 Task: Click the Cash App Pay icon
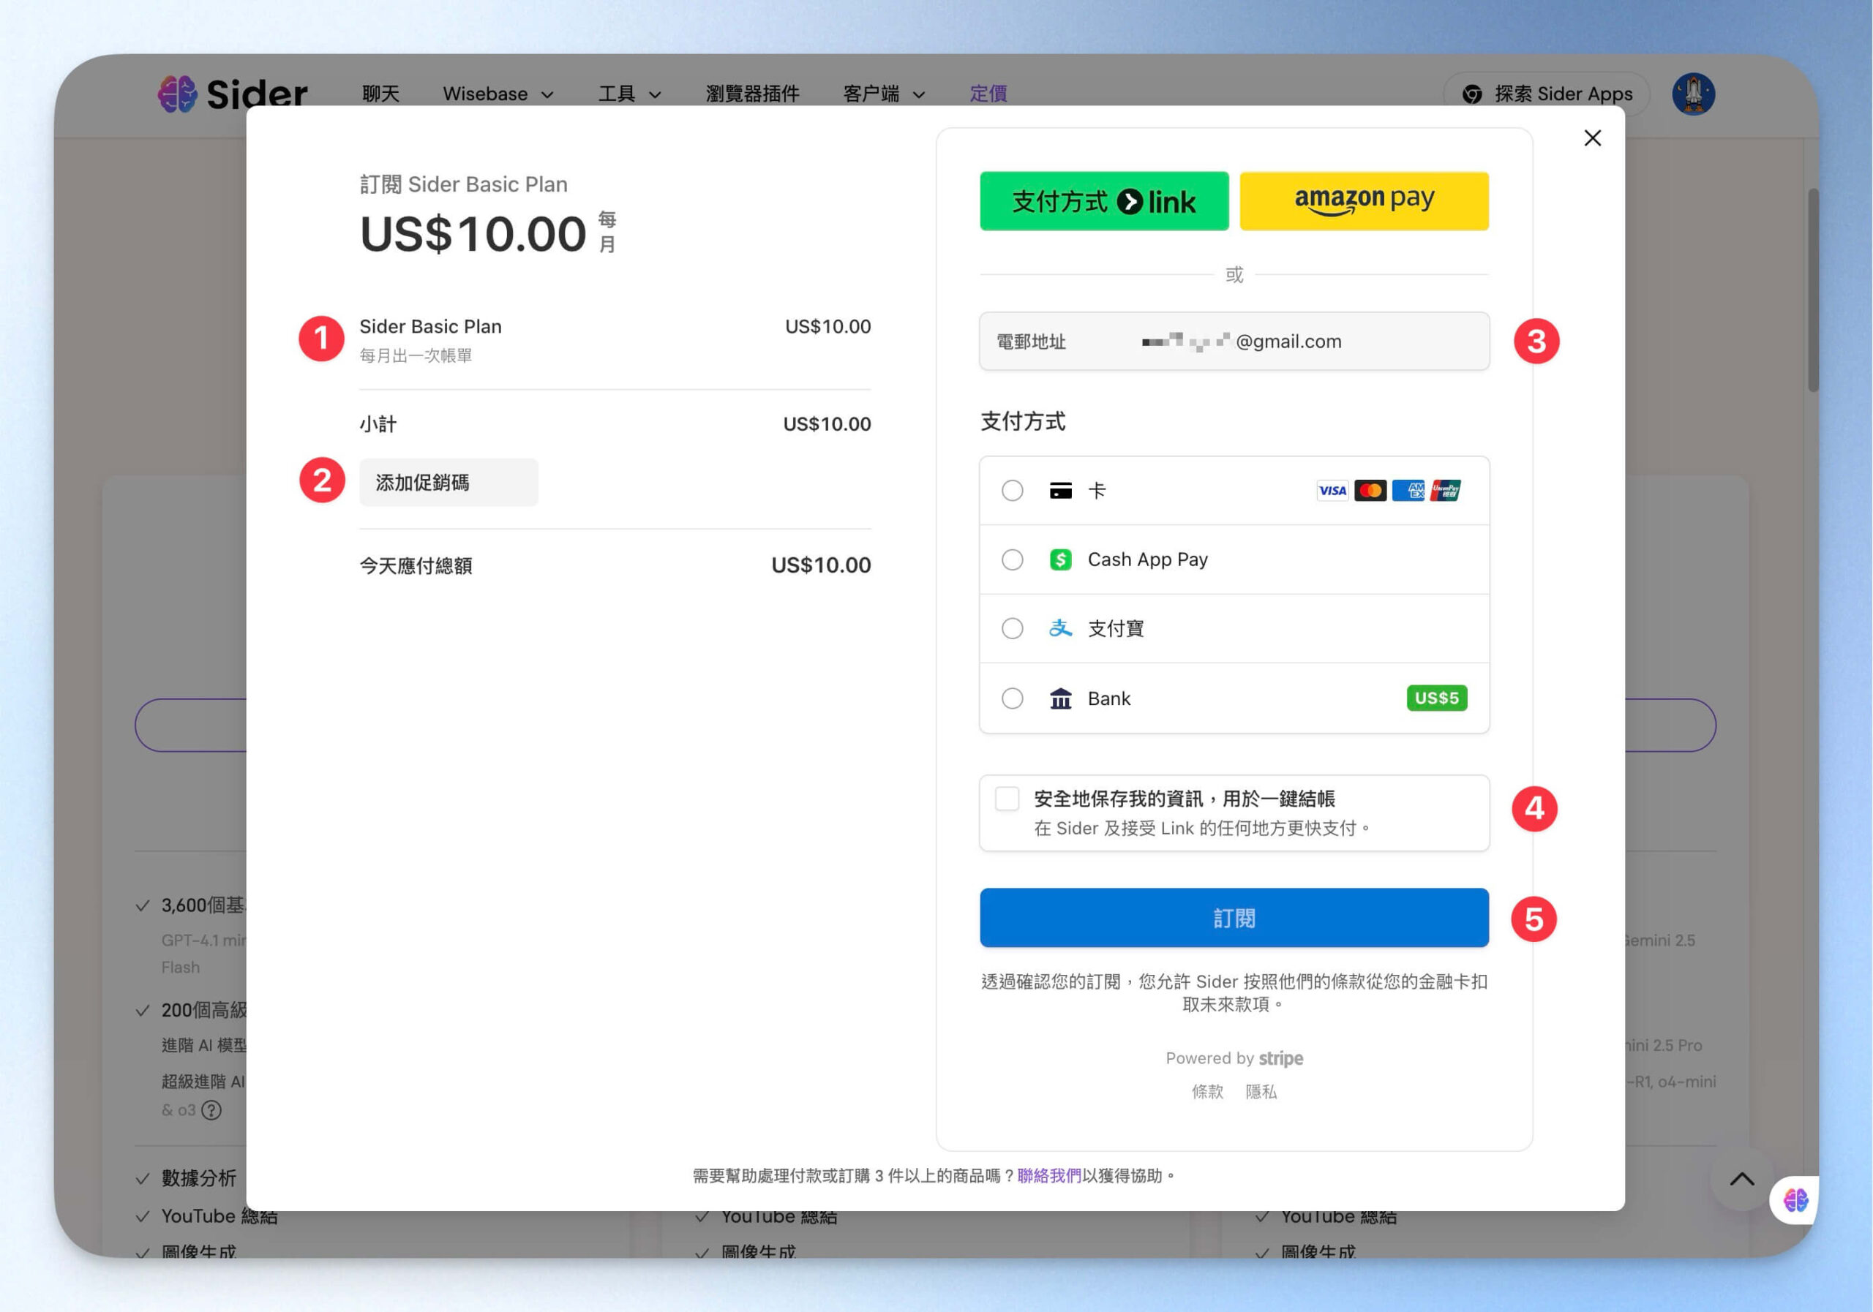click(x=1060, y=559)
